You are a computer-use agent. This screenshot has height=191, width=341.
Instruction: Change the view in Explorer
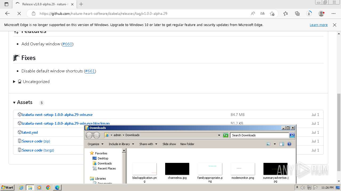click(269, 144)
